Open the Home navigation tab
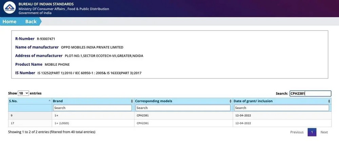This screenshot has height=147, width=339. click(9, 21)
